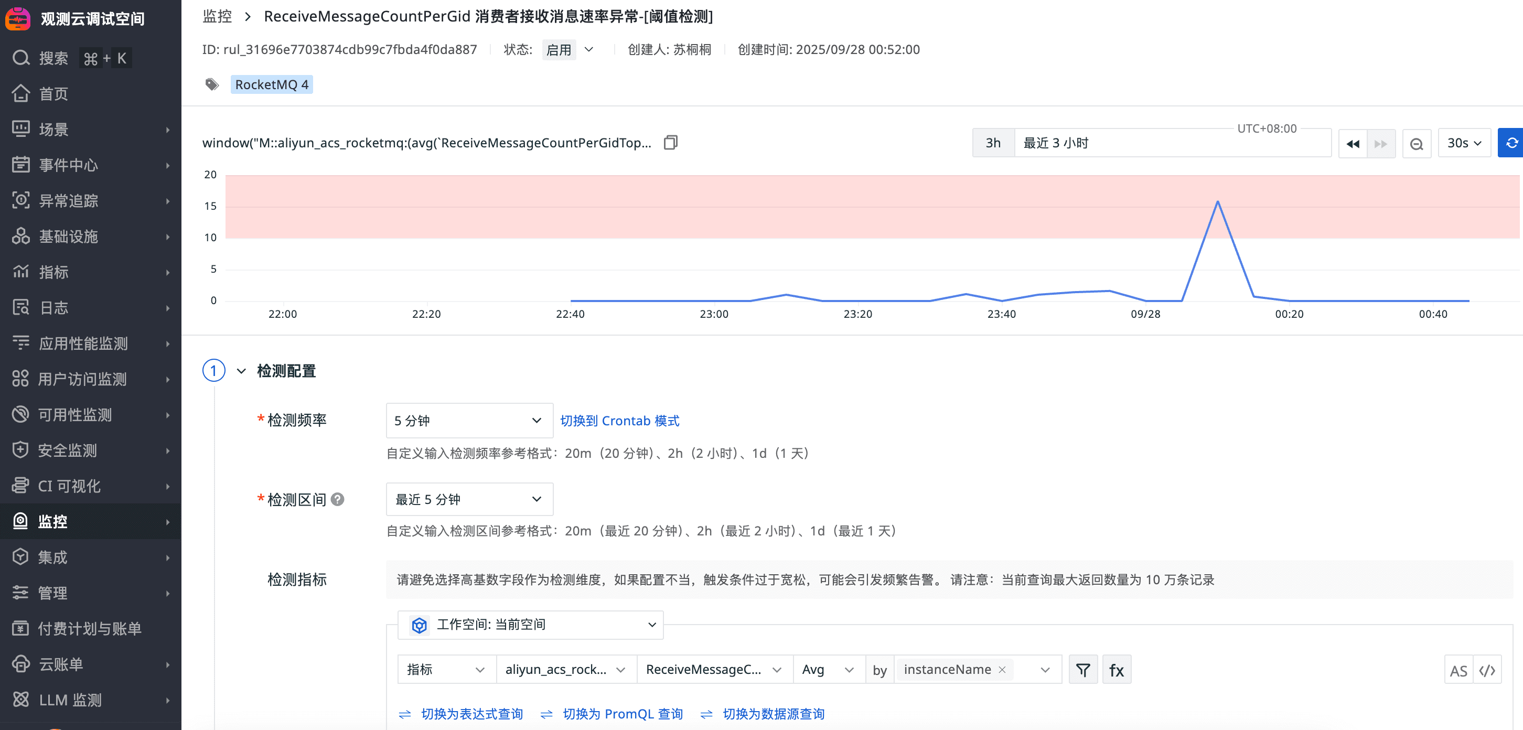Open 事件中心 in the sidebar
This screenshot has height=730, width=1523.
[x=69, y=165]
